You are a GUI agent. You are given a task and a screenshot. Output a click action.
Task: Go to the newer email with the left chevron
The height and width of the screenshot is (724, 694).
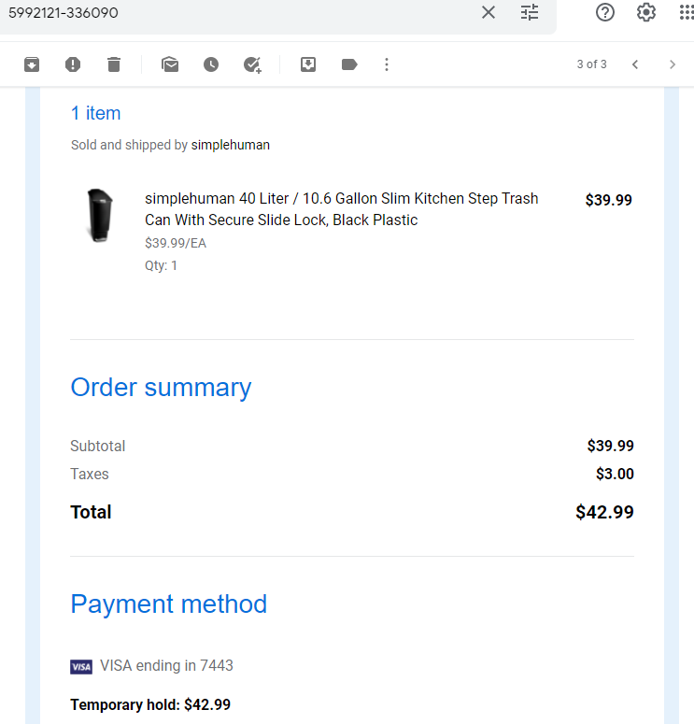pyautogui.click(x=635, y=64)
